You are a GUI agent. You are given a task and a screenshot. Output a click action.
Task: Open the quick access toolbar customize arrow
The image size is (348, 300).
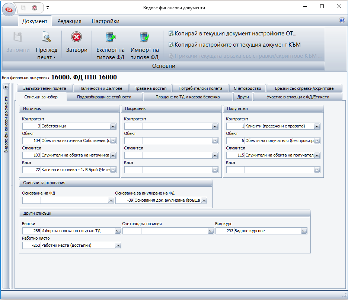coord(48,8)
